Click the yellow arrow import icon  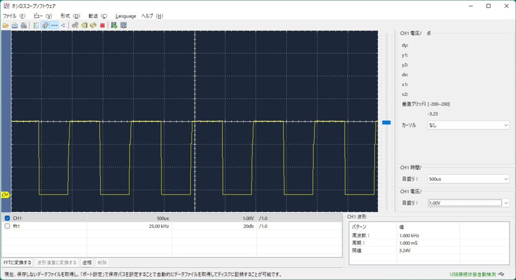(84, 25)
